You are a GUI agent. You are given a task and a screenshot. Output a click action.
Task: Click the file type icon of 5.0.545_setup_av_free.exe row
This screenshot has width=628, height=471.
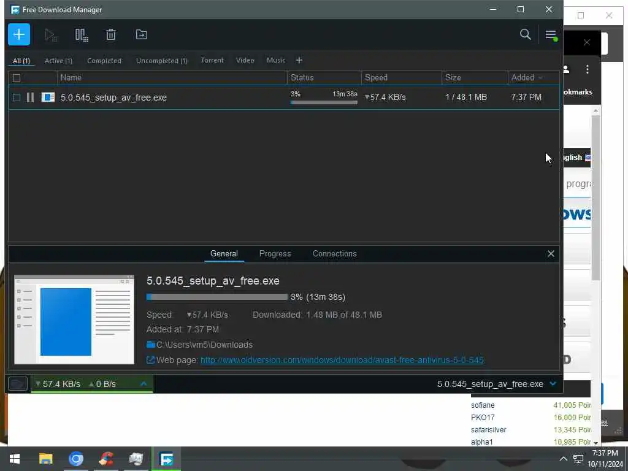48,98
